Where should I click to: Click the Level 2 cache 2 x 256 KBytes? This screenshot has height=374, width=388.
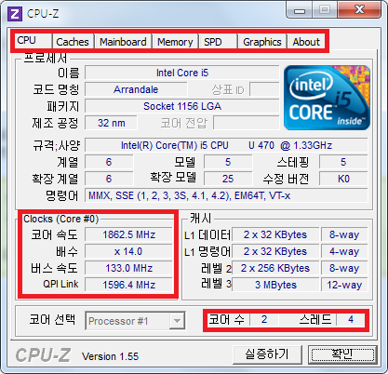[x=275, y=268]
